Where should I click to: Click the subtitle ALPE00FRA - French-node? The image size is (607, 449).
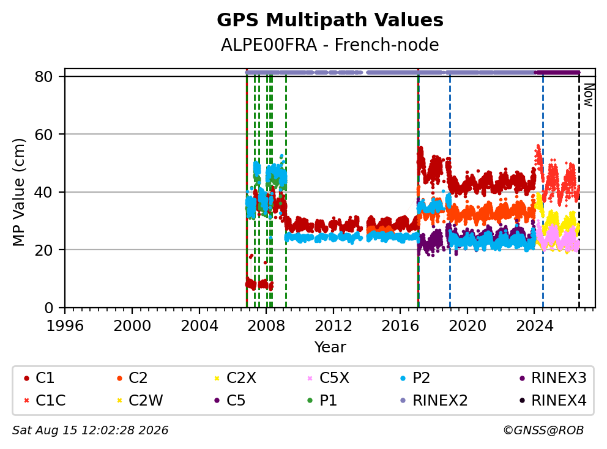330,45
